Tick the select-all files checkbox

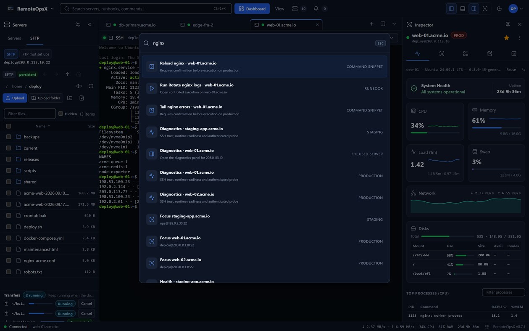coord(8,126)
